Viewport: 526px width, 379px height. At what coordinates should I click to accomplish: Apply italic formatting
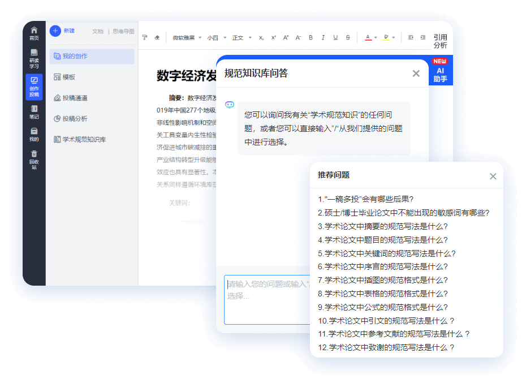[x=322, y=37]
